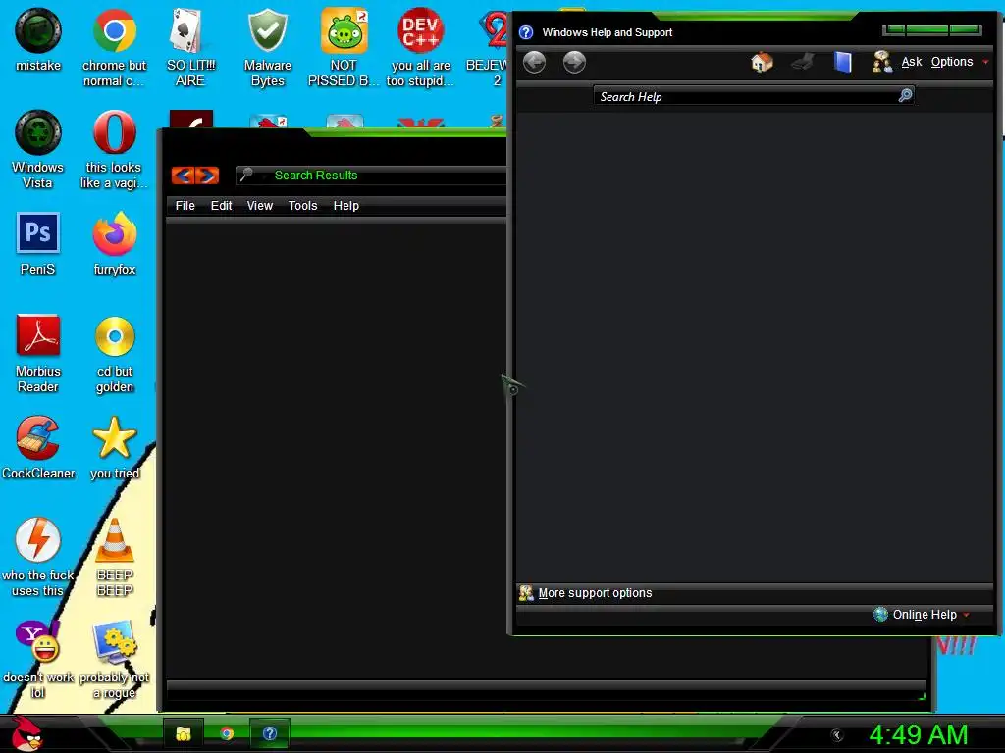Viewport: 1005px width, 753px height.
Task: Click Help and Support Back arrow button
Action: click(534, 63)
